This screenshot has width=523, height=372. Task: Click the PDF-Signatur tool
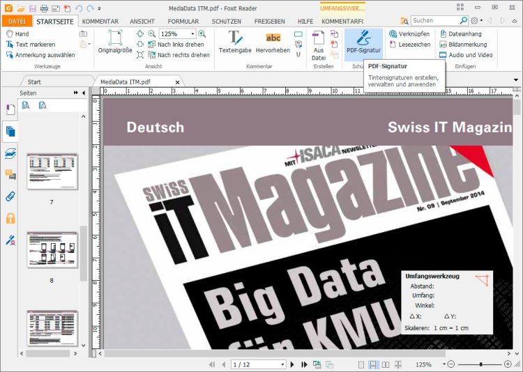pos(363,45)
